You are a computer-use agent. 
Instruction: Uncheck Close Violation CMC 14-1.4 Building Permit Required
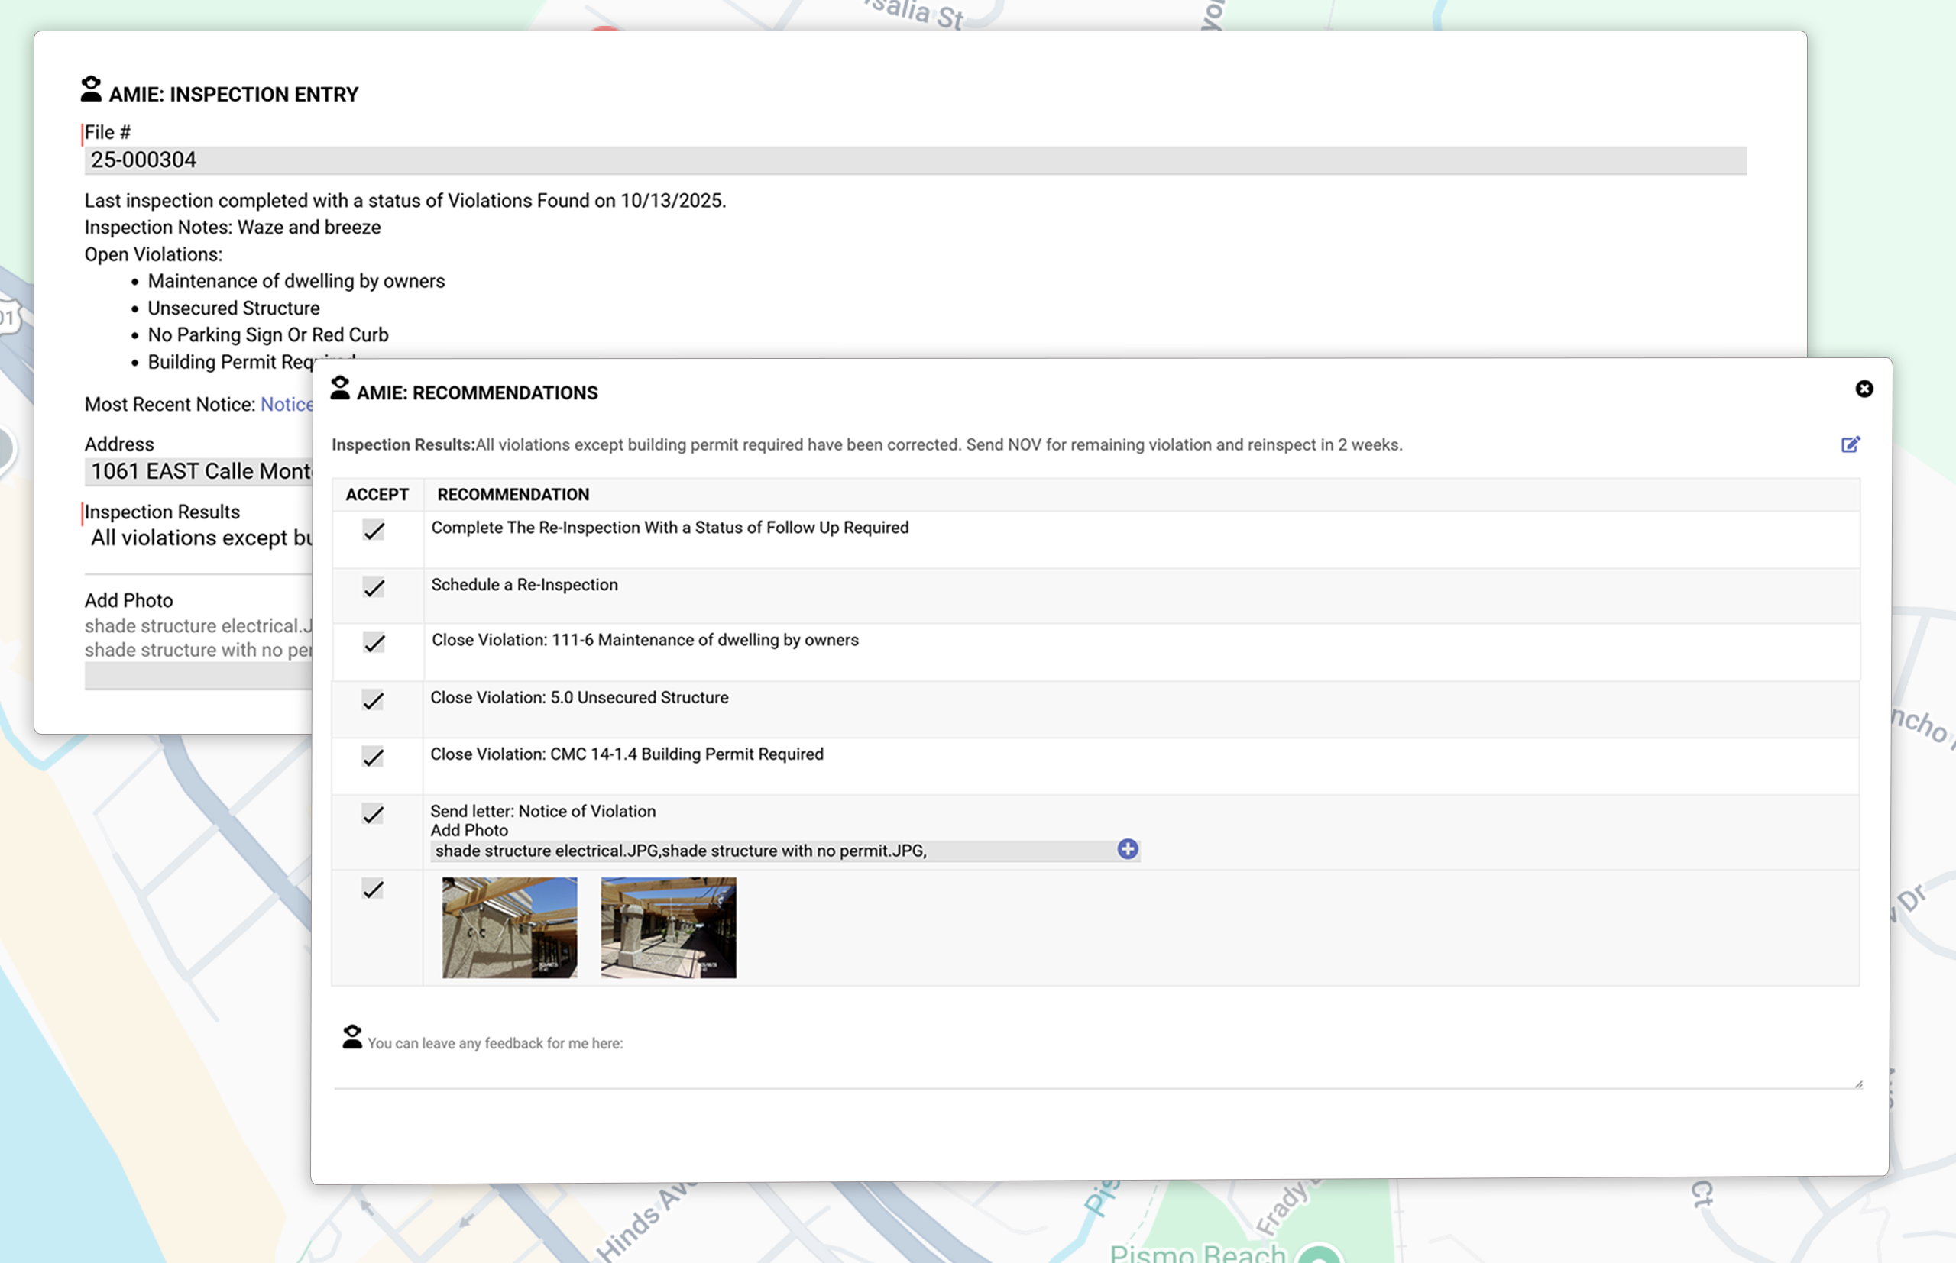[x=375, y=757]
